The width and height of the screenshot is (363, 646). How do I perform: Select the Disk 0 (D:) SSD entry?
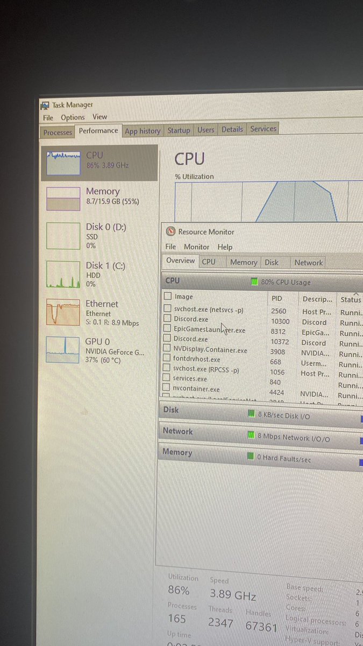pyautogui.click(x=100, y=236)
